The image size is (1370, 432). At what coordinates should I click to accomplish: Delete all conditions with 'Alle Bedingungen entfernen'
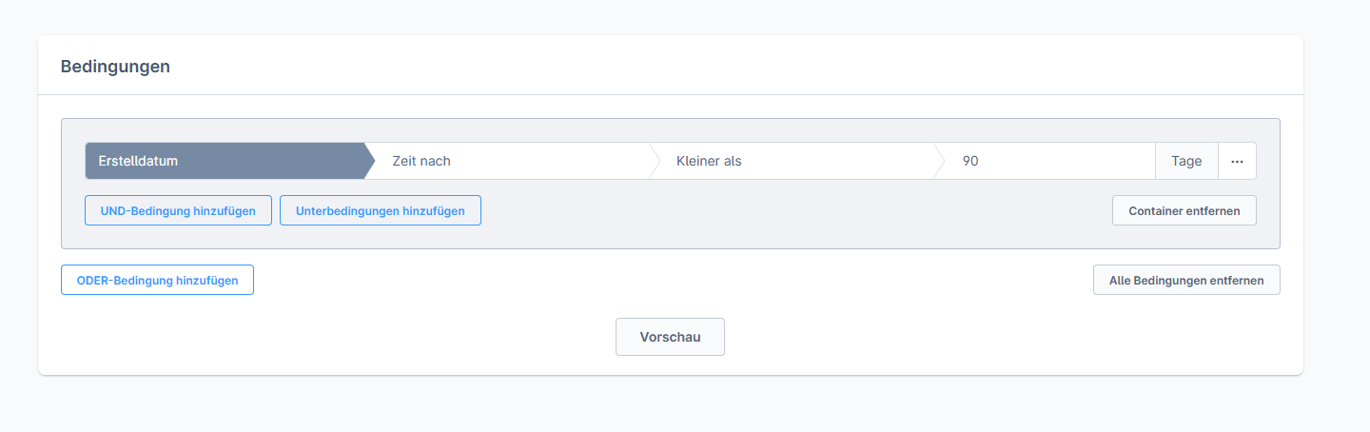point(1186,280)
